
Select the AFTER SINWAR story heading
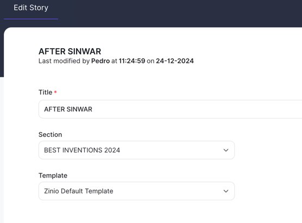70,51
